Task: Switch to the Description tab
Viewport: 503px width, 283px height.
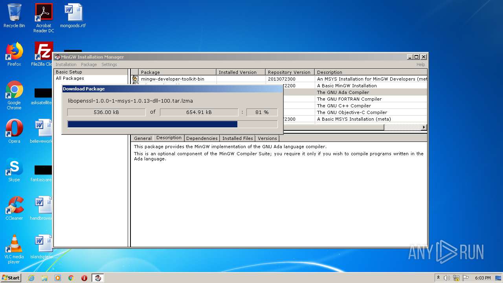Action: (169, 138)
